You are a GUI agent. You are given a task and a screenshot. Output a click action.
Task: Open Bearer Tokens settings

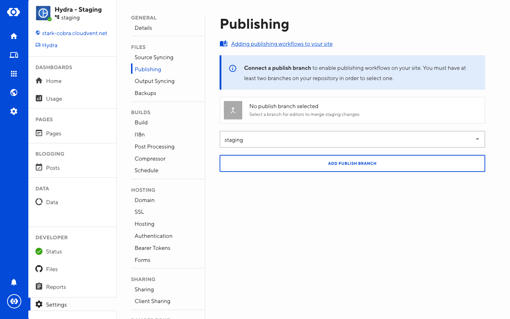pos(152,248)
